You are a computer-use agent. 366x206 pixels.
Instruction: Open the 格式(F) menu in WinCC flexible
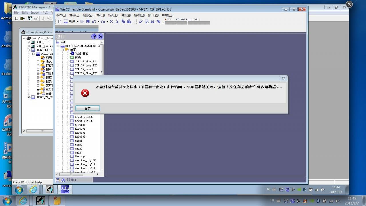tap(112, 15)
